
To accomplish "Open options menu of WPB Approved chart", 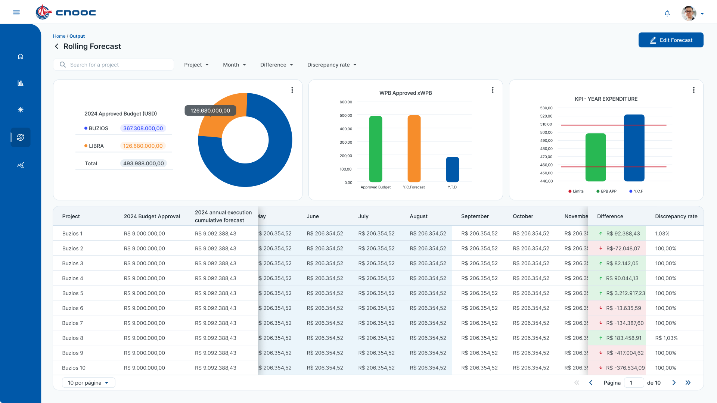I will [493, 90].
